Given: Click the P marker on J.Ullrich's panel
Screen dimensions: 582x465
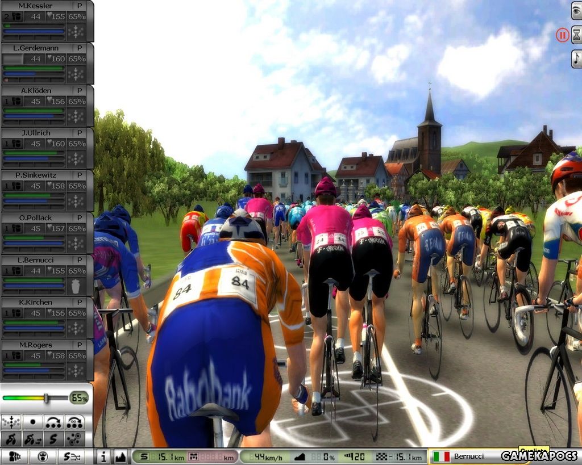Looking at the screenshot, I should point(80,133).
